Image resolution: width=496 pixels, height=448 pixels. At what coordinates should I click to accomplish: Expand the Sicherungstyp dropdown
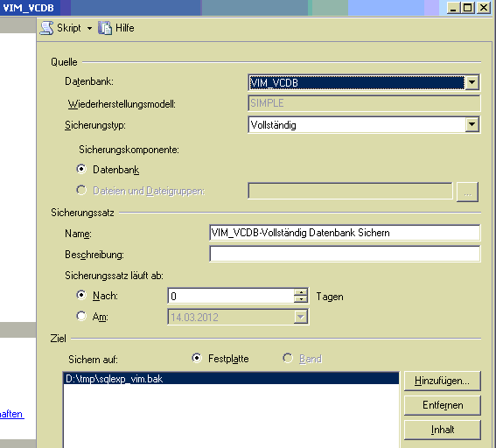click(472, 124)
